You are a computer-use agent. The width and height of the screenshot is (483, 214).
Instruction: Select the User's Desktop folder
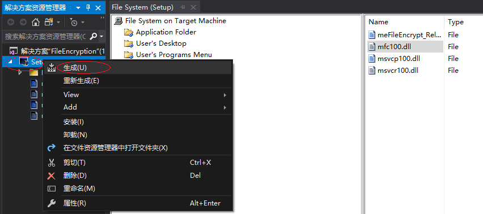161,43
